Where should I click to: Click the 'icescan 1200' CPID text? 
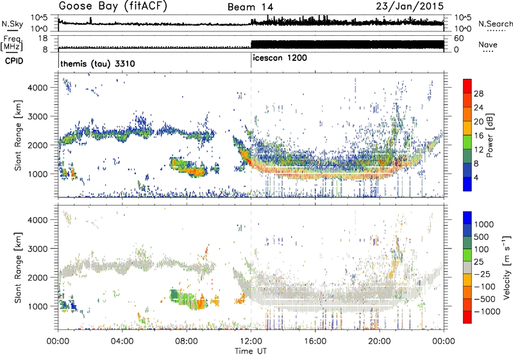click(x=280, y=58)
